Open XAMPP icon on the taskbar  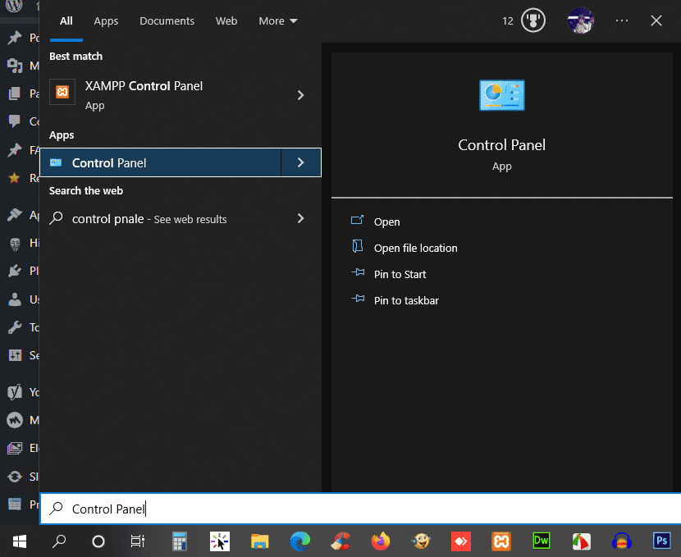(x=501, y=541)
